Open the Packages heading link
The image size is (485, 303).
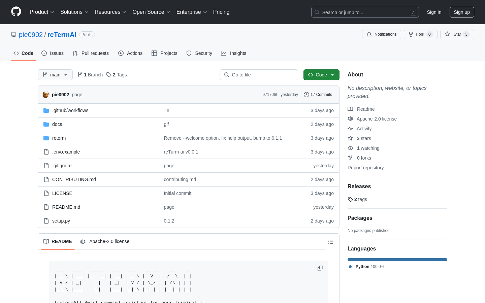[360, 218]
